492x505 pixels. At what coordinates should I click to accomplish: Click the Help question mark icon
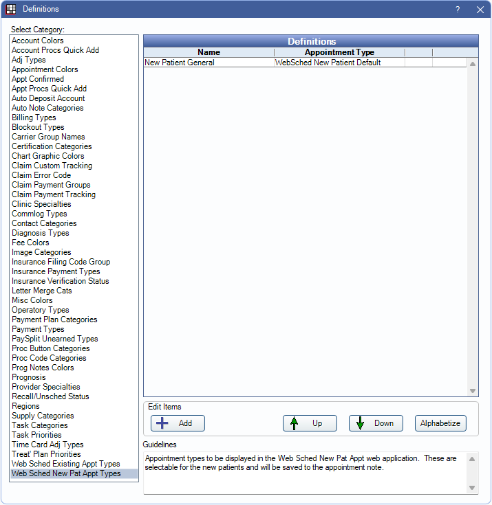tap(458, 10)
